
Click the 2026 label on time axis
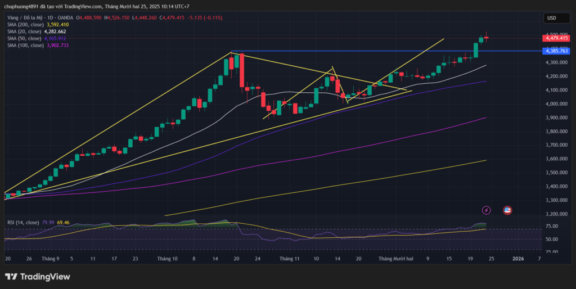point(518,259)
